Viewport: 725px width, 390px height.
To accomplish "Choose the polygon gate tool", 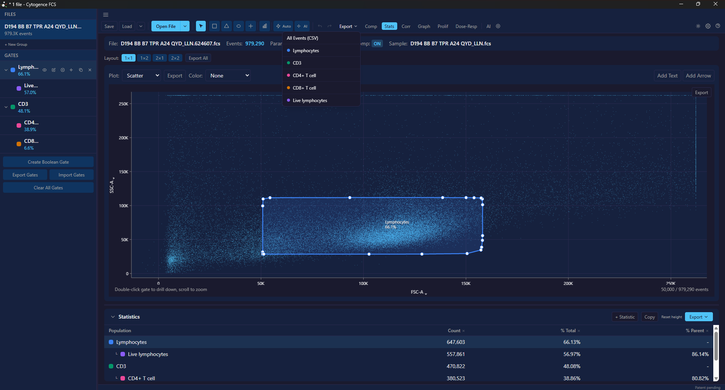I will pos(226,26).
